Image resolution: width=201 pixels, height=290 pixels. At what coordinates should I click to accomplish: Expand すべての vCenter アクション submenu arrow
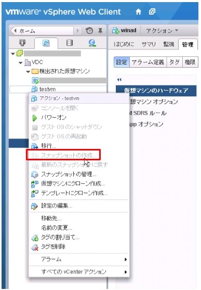[x=126, y=272]
